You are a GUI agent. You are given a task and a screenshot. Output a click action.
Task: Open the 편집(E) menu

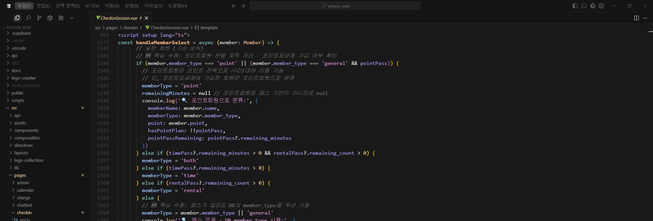(x=43, y=6)
